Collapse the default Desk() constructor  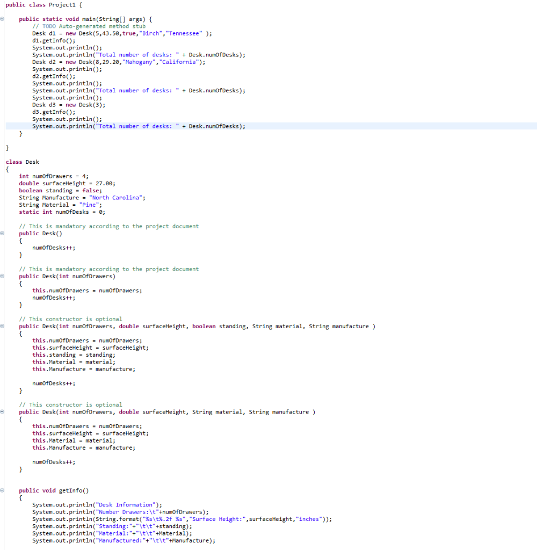pyautogui.click(x=3, y=233)
